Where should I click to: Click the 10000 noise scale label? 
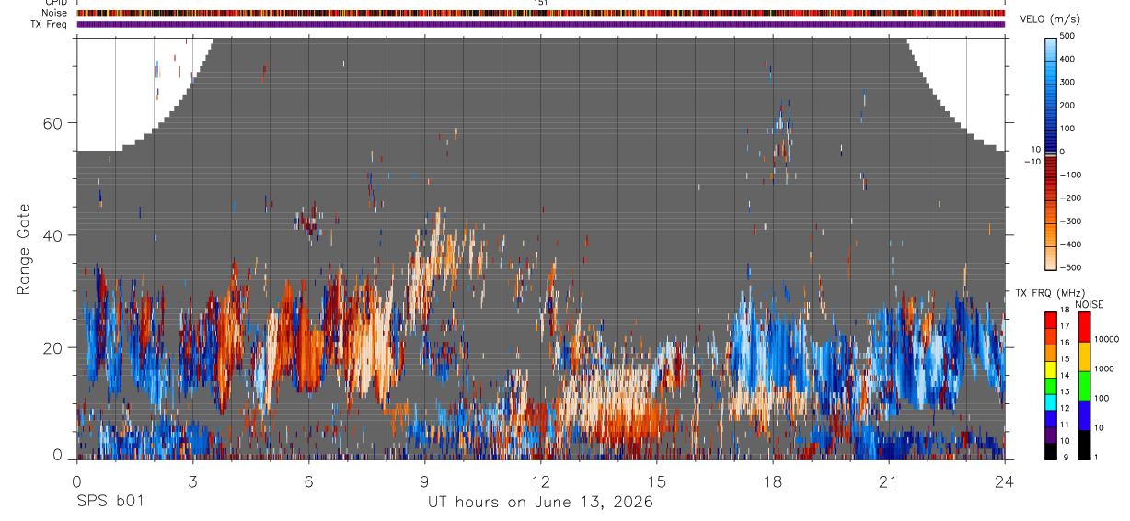[1106, 340]
